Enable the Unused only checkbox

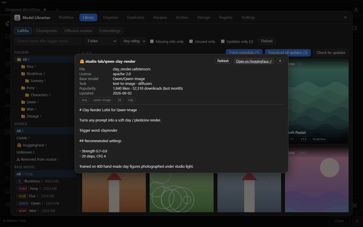(x=191, y=41)
